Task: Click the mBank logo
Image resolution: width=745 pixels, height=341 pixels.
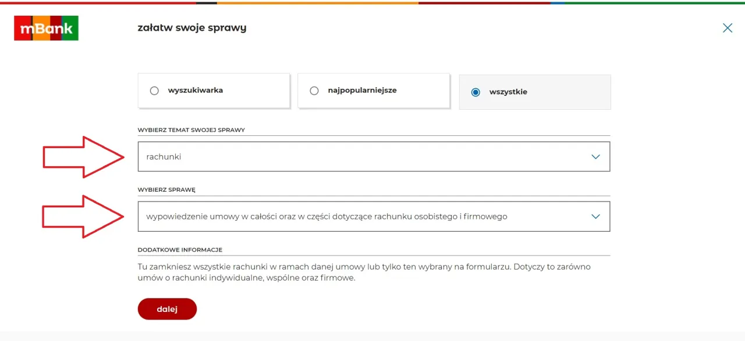Action: click(x=46, y=27)
